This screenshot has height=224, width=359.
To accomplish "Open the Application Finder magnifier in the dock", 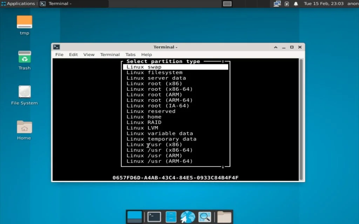I will coord(205,216).
